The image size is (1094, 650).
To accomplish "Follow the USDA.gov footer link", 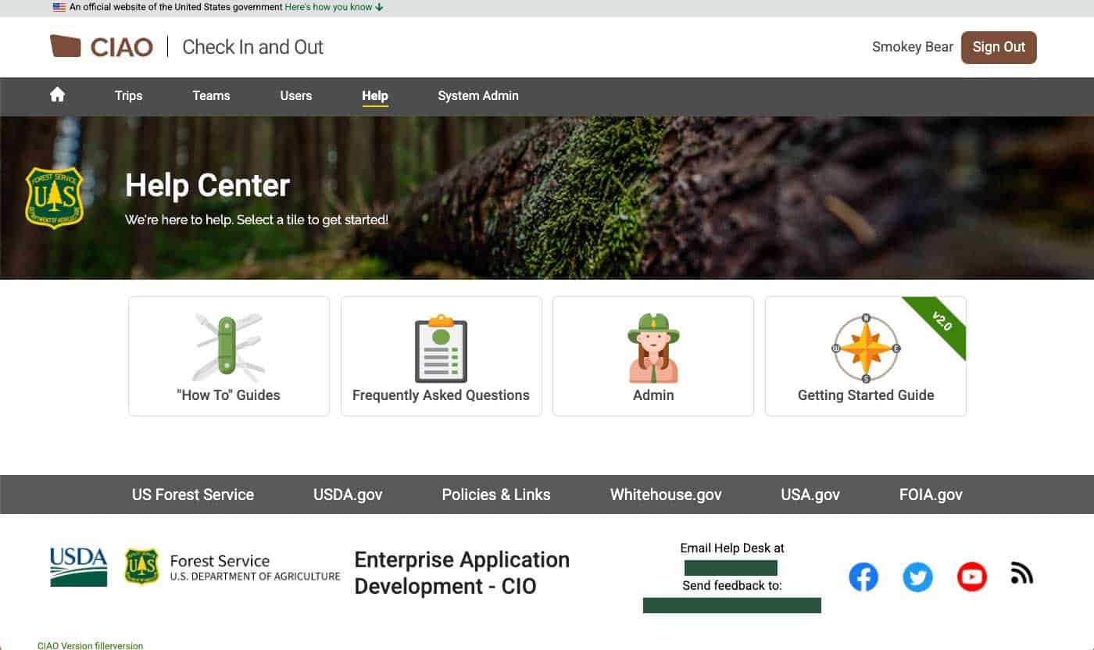I will [x=348, y=495].
